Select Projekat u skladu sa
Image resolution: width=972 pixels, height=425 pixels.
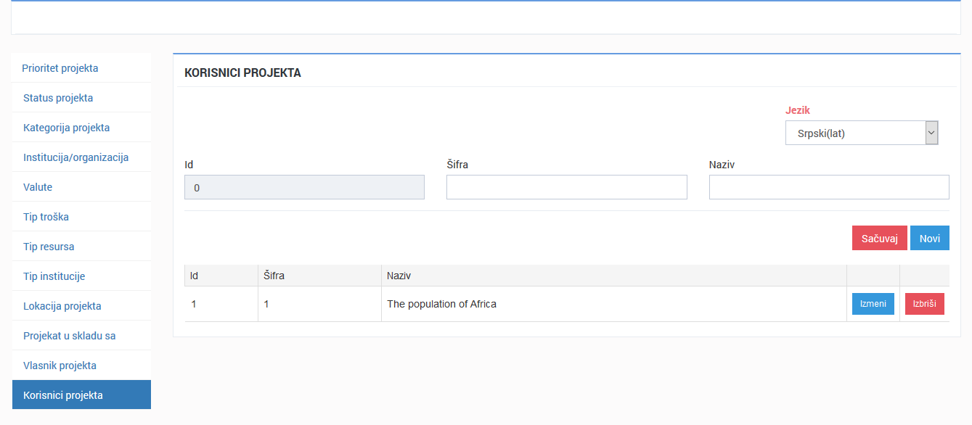[x=70, y=336]
